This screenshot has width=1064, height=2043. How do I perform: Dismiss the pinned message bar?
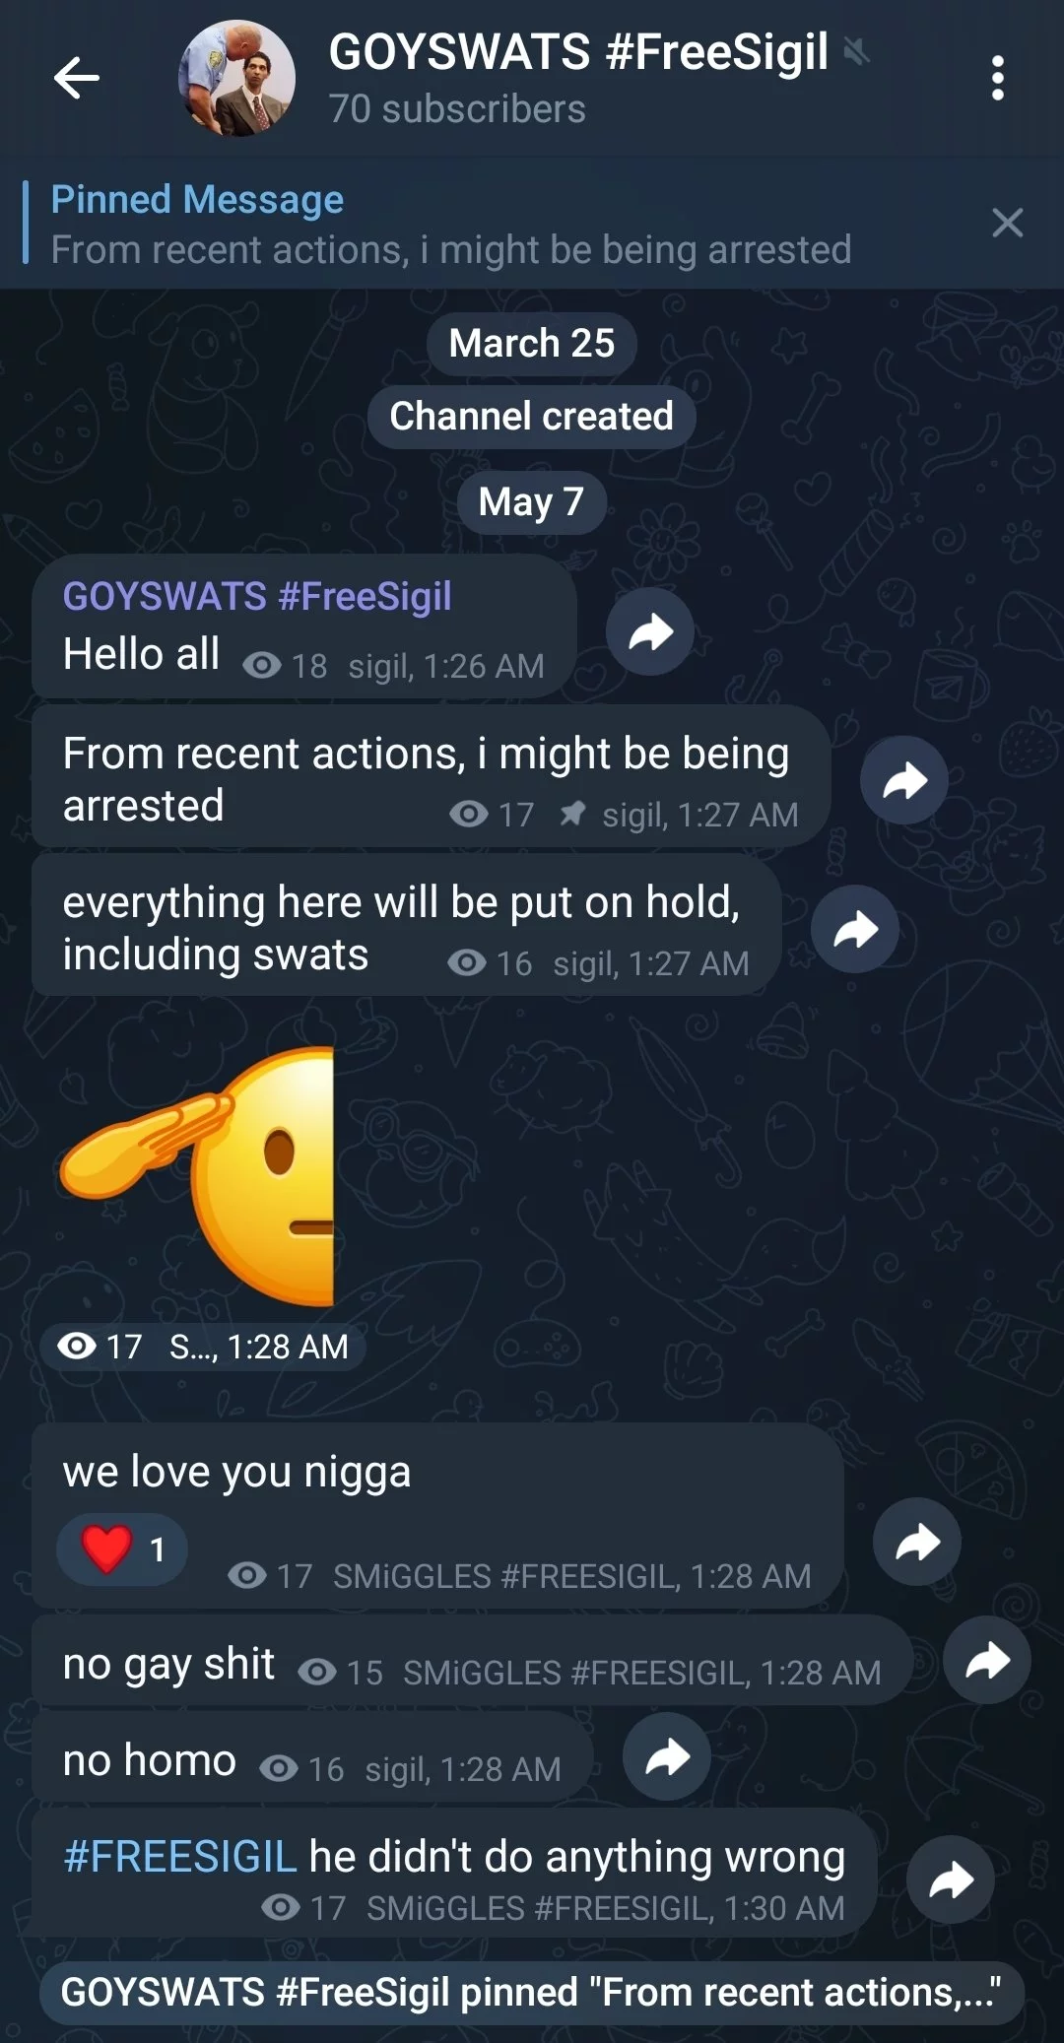pos(1007,223)
